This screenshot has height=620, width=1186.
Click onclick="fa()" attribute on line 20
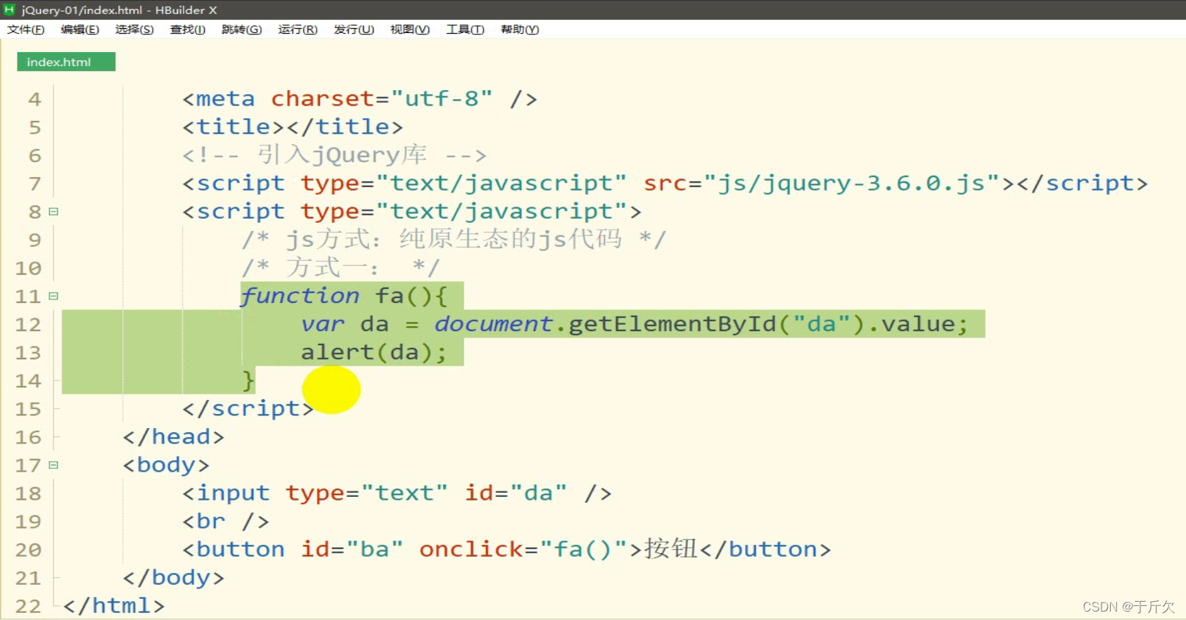pyautogui.click(x=523, y=549)
